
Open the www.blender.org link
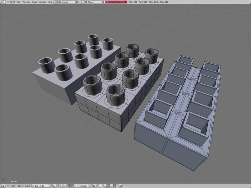tap(116, 2)
